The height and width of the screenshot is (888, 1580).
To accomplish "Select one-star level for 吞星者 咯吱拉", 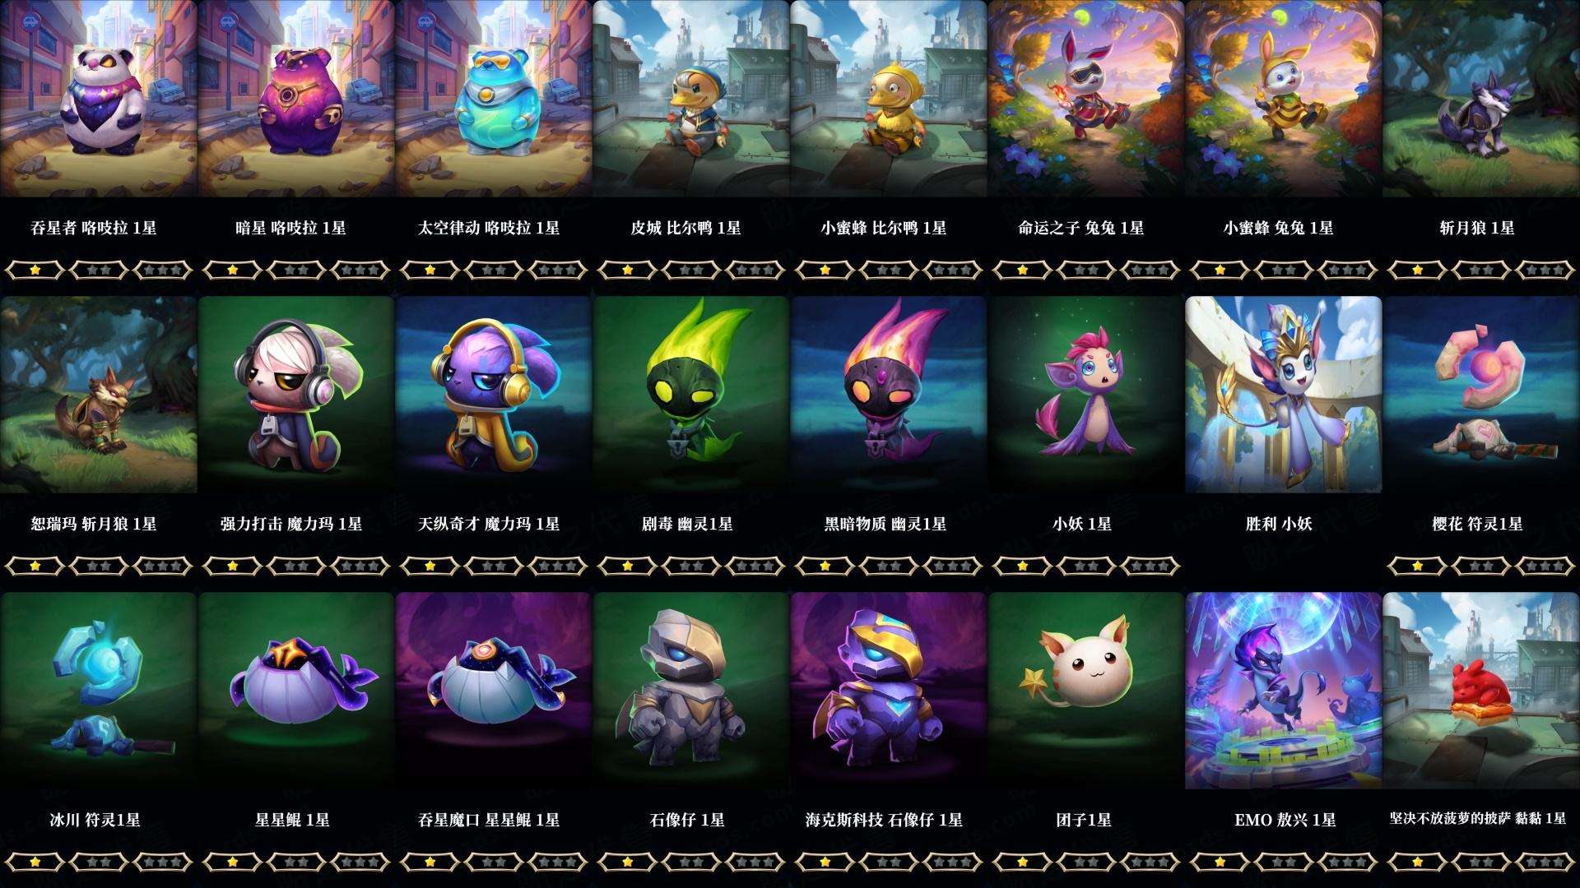I will coord(35,270).
